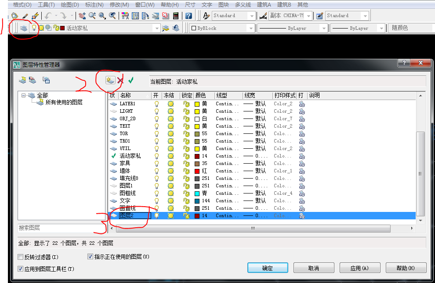Click Layer Previous icon
This screenshot has height=283, width=435.
pos(176,28)
